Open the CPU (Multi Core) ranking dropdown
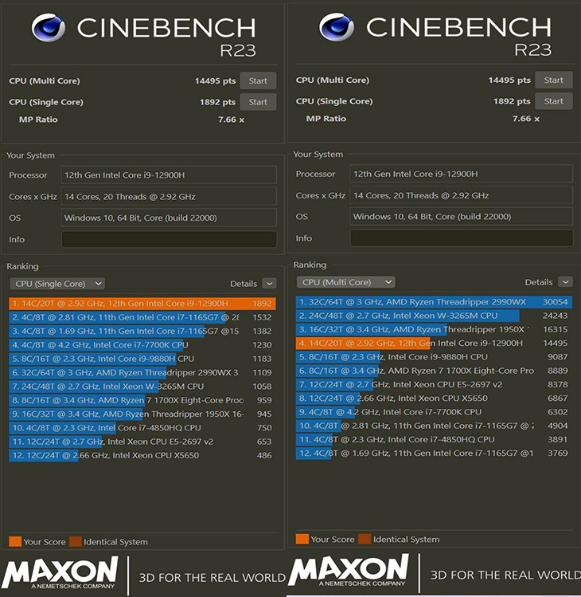581x597 pixels. pyautogui.click(x=346, y=282)
